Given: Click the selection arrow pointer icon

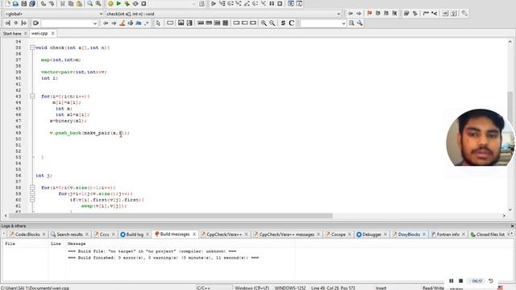Looking at the screenshot, I should point(158,23).
